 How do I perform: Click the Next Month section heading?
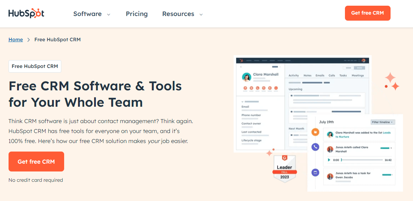pos(296,129)
